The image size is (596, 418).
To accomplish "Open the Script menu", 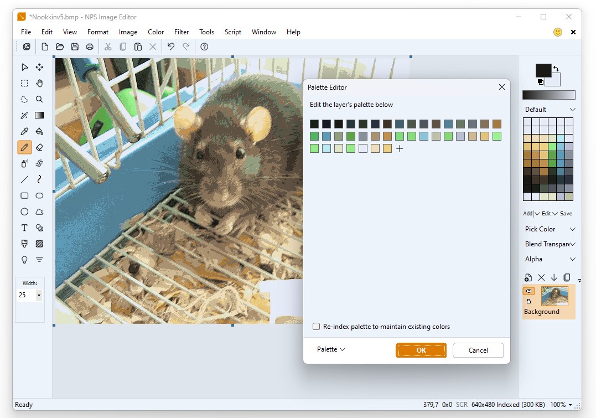I will [232, 32].
